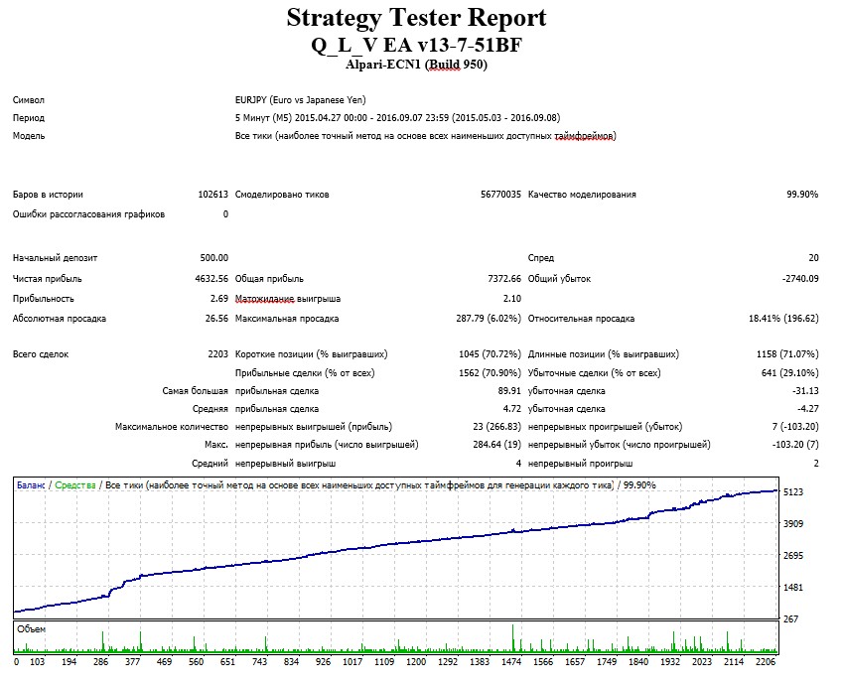This screenshot has width=842, height=685.
Task: Select "EURJPY (Euro vs Japanese Yen)" value
Action: coord(300,100)
